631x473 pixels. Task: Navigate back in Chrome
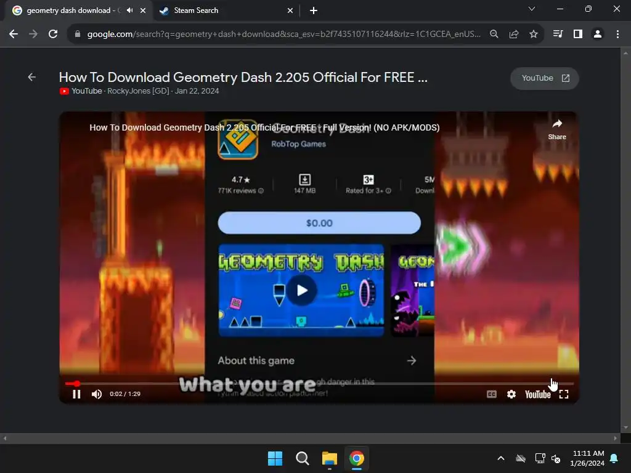click(14, 34)
